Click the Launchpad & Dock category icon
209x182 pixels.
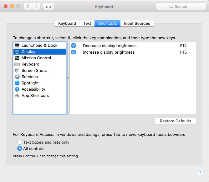tap(17, 45)
